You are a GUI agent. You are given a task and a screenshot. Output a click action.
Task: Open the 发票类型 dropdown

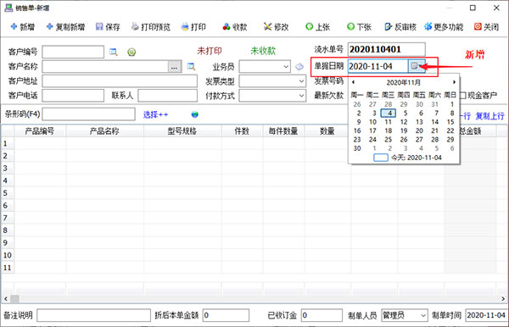301,81
